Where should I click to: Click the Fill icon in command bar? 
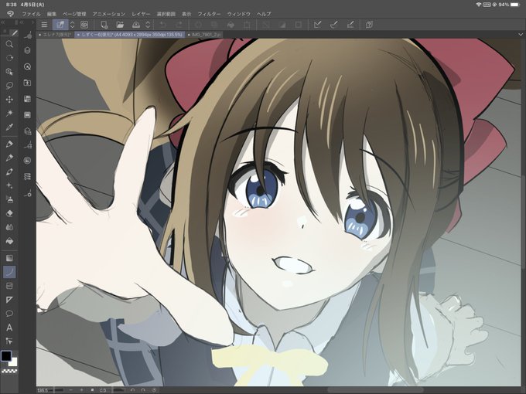[231, 25]
